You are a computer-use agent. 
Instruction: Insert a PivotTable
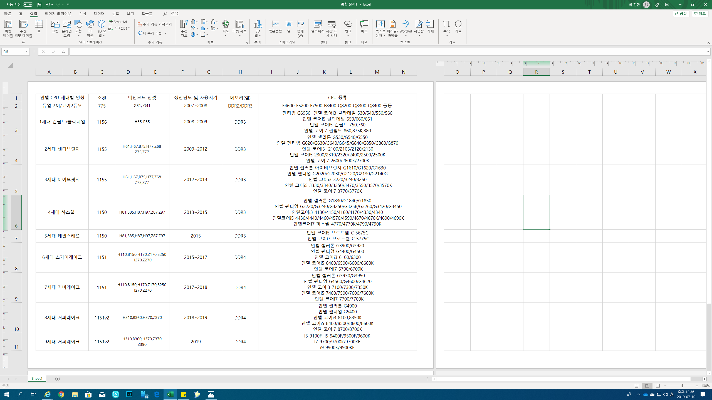(8, 29)
